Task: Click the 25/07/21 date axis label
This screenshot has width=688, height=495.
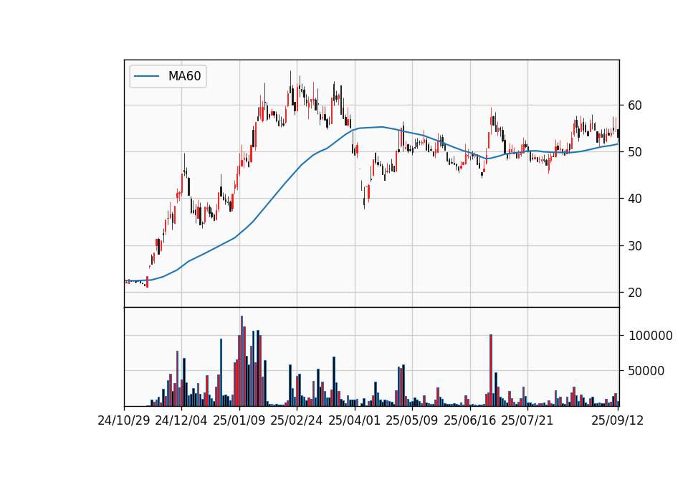Action: coord(527,420)
